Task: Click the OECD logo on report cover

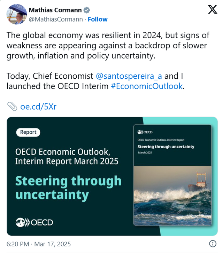Action: click(145, 132)
